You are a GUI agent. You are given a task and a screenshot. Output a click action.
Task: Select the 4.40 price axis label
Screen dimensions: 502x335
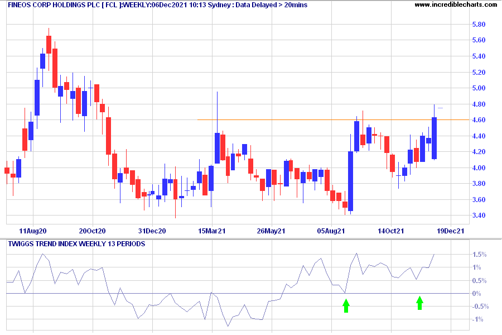(479, 136)
